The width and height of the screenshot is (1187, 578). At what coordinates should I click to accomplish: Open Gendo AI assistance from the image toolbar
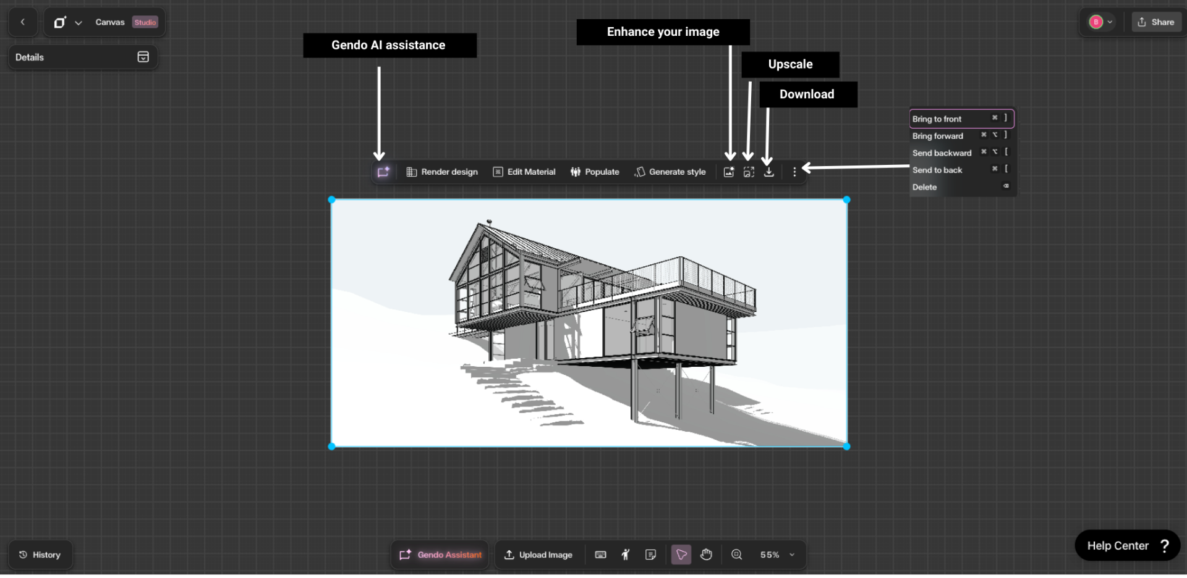point(383,172)
